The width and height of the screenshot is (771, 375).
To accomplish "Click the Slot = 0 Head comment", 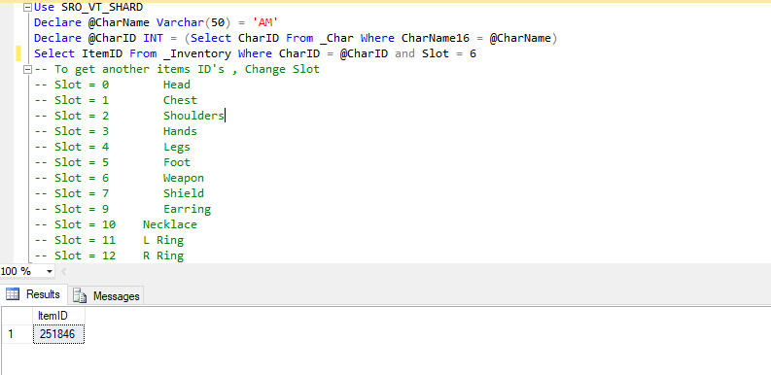I will [x=112, y=85].
